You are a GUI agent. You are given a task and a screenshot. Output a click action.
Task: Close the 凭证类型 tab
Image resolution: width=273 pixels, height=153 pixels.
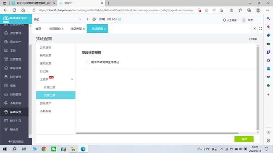84,29
